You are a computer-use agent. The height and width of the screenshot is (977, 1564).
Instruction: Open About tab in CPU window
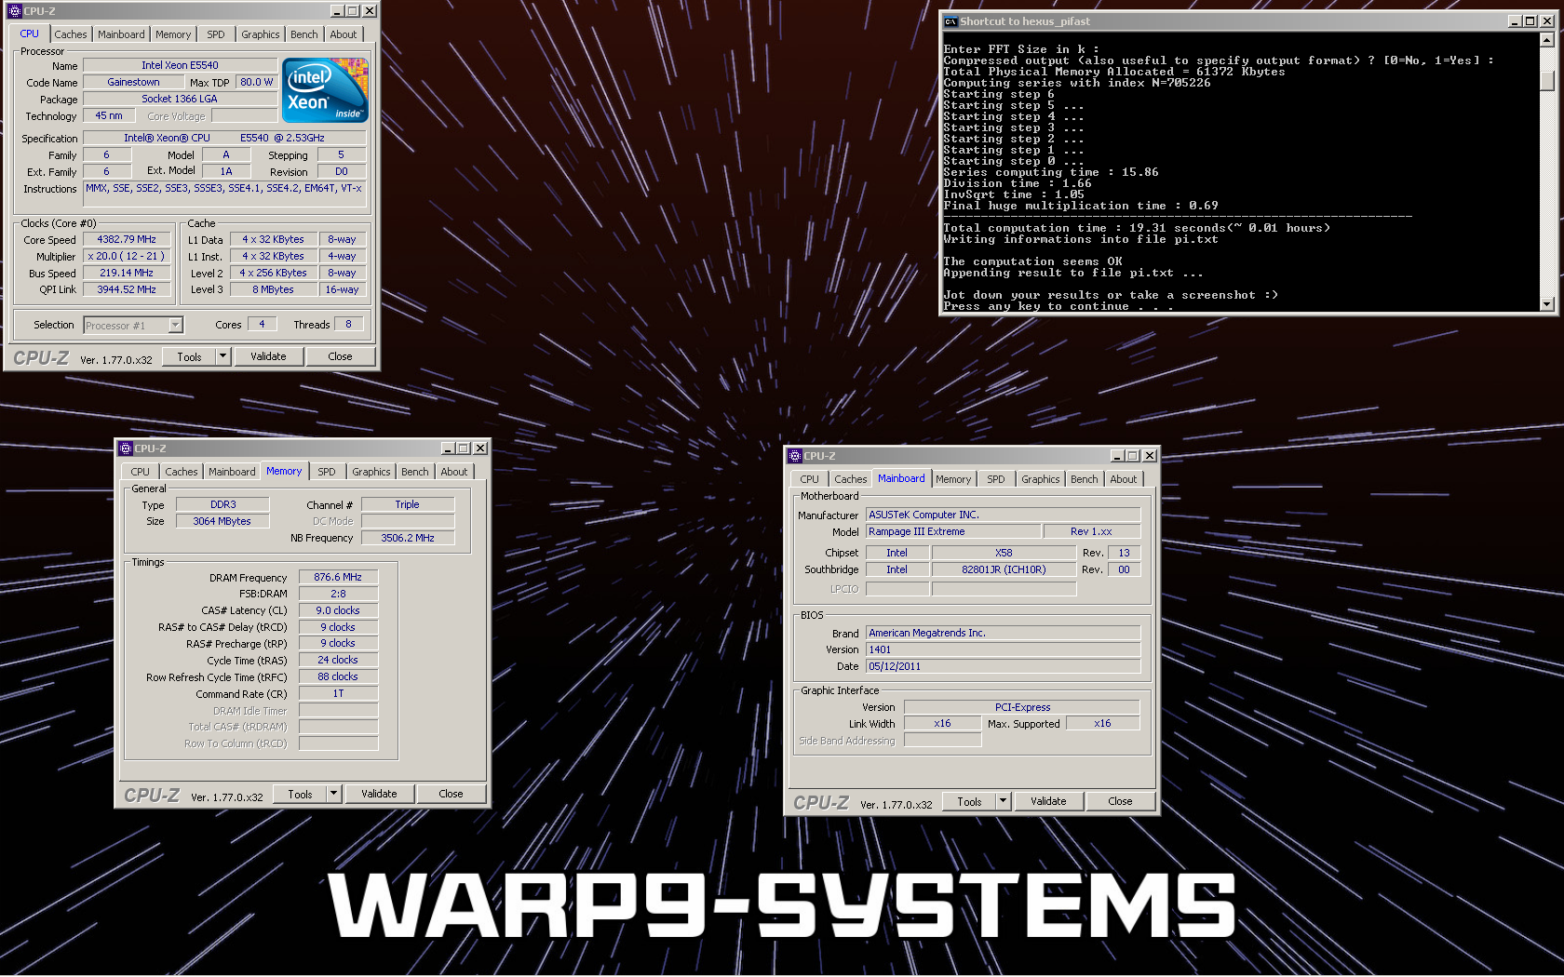click(344, 34)
